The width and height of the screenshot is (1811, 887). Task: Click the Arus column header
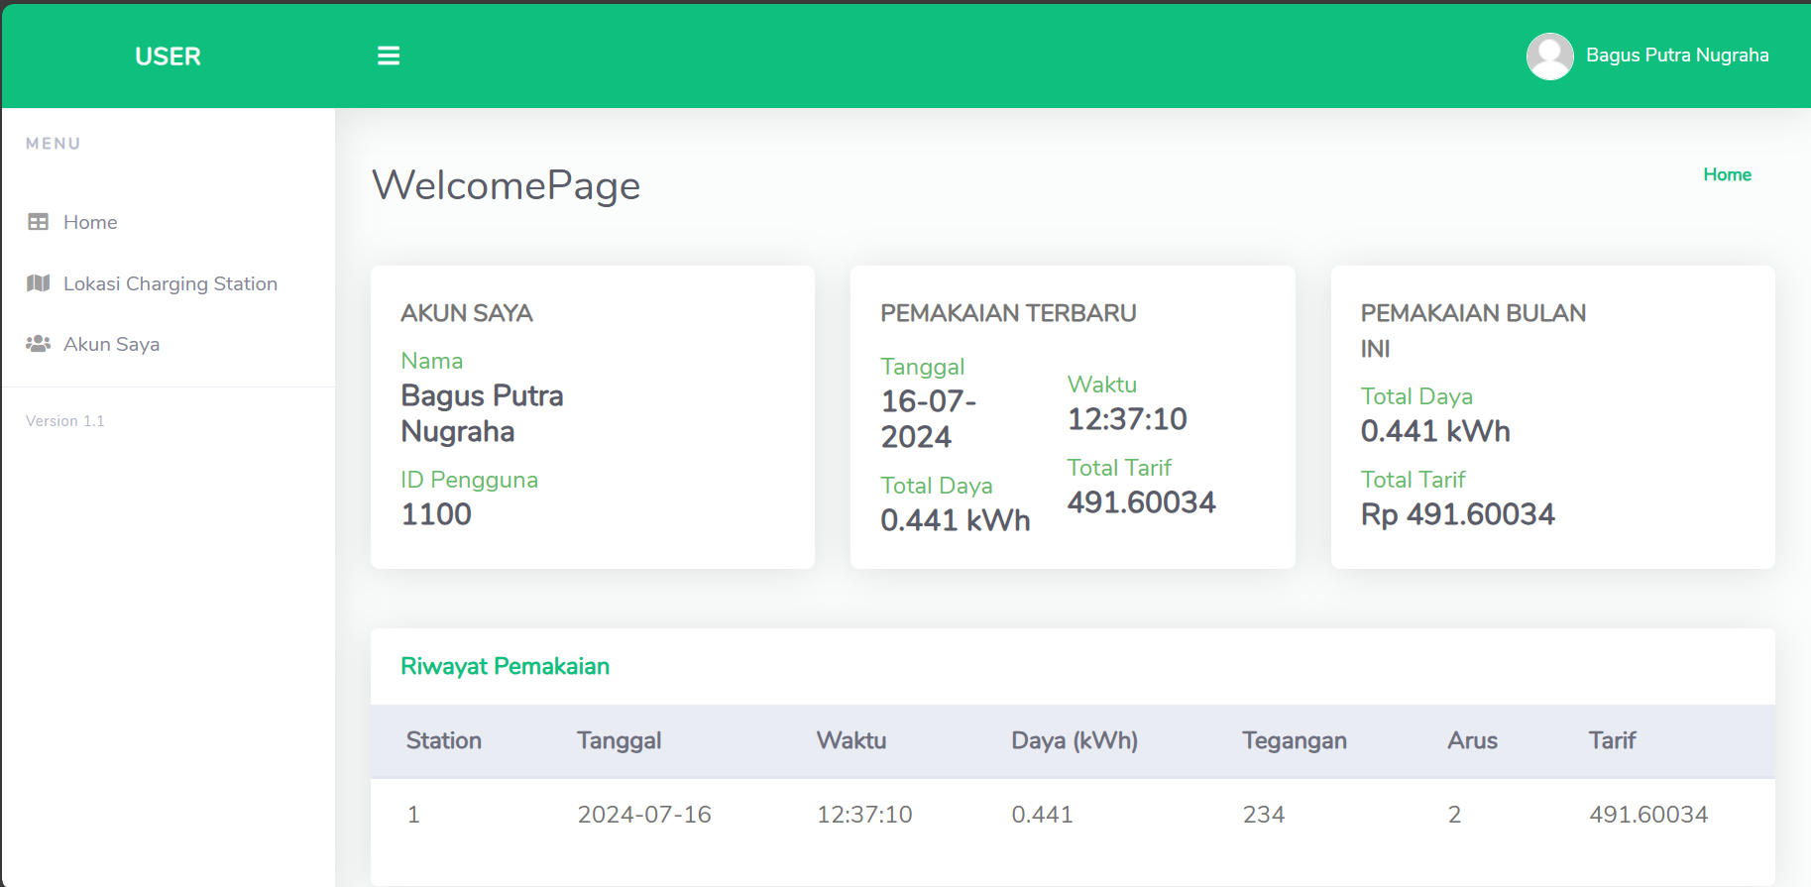point(1472,740)
